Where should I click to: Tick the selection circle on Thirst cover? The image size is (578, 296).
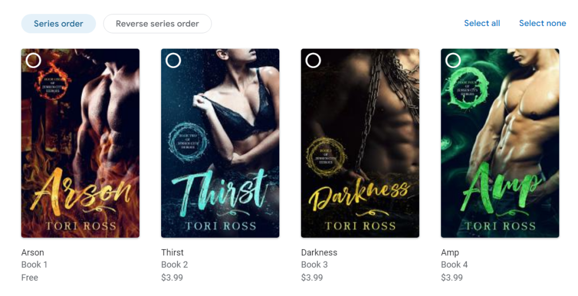[173, 60]
